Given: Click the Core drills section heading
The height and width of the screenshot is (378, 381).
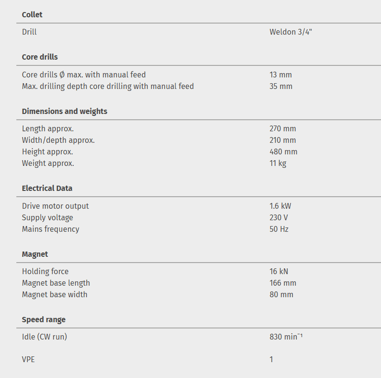Looking at the screenshot, I should pos(39,57).
